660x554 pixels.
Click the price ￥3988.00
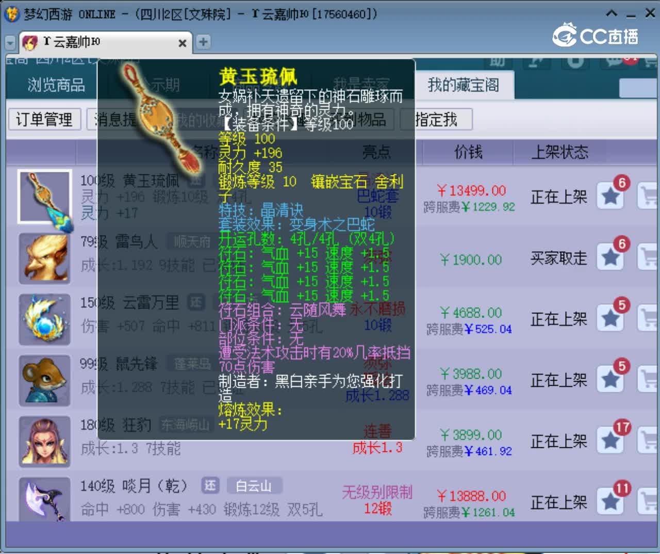click(x=471, y=373)
